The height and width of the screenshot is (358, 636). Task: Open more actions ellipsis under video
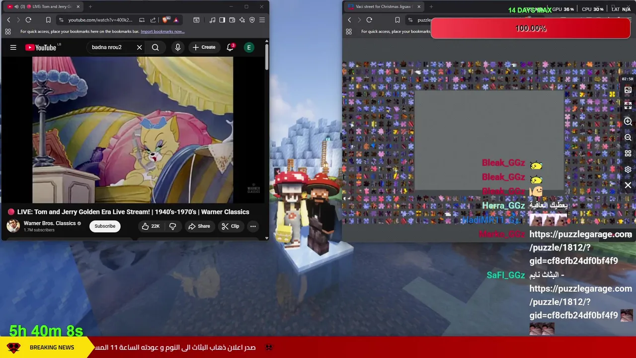pyautogui.click(x=253, y=226)
